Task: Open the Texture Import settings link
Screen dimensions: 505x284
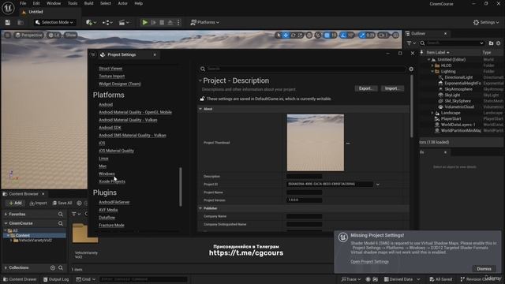Action: 111,76
